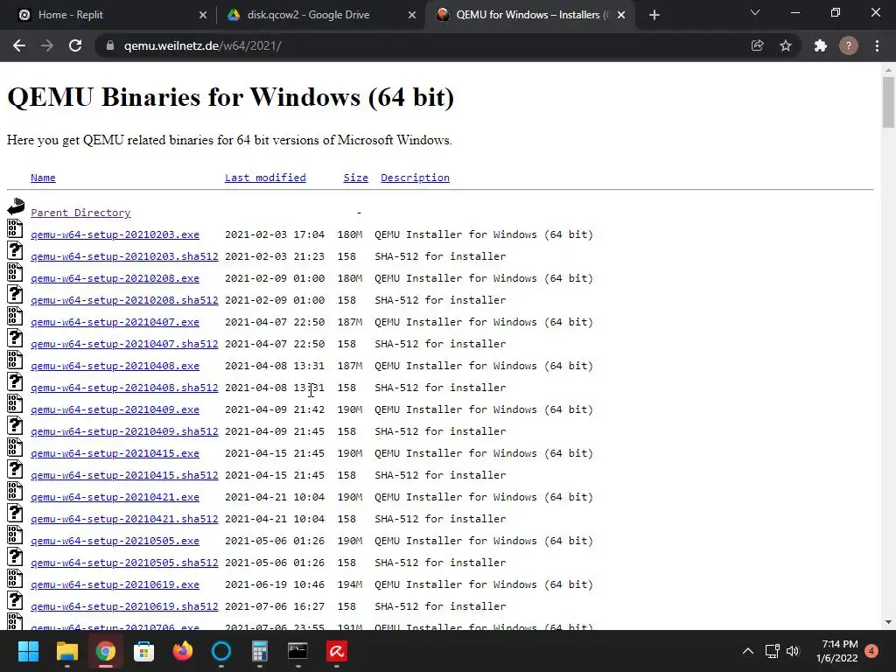896x672 pixels.
Task: Download qemu-w64-setup-20210619.exe
Action: pyautogui.click(x=115, y=584)
